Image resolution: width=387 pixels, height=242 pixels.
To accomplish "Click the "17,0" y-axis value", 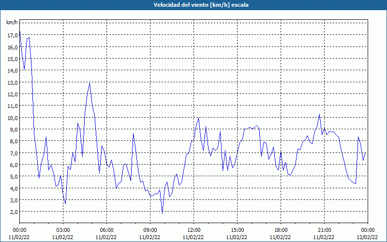I will pyautogui.click(x=13, y=35).
